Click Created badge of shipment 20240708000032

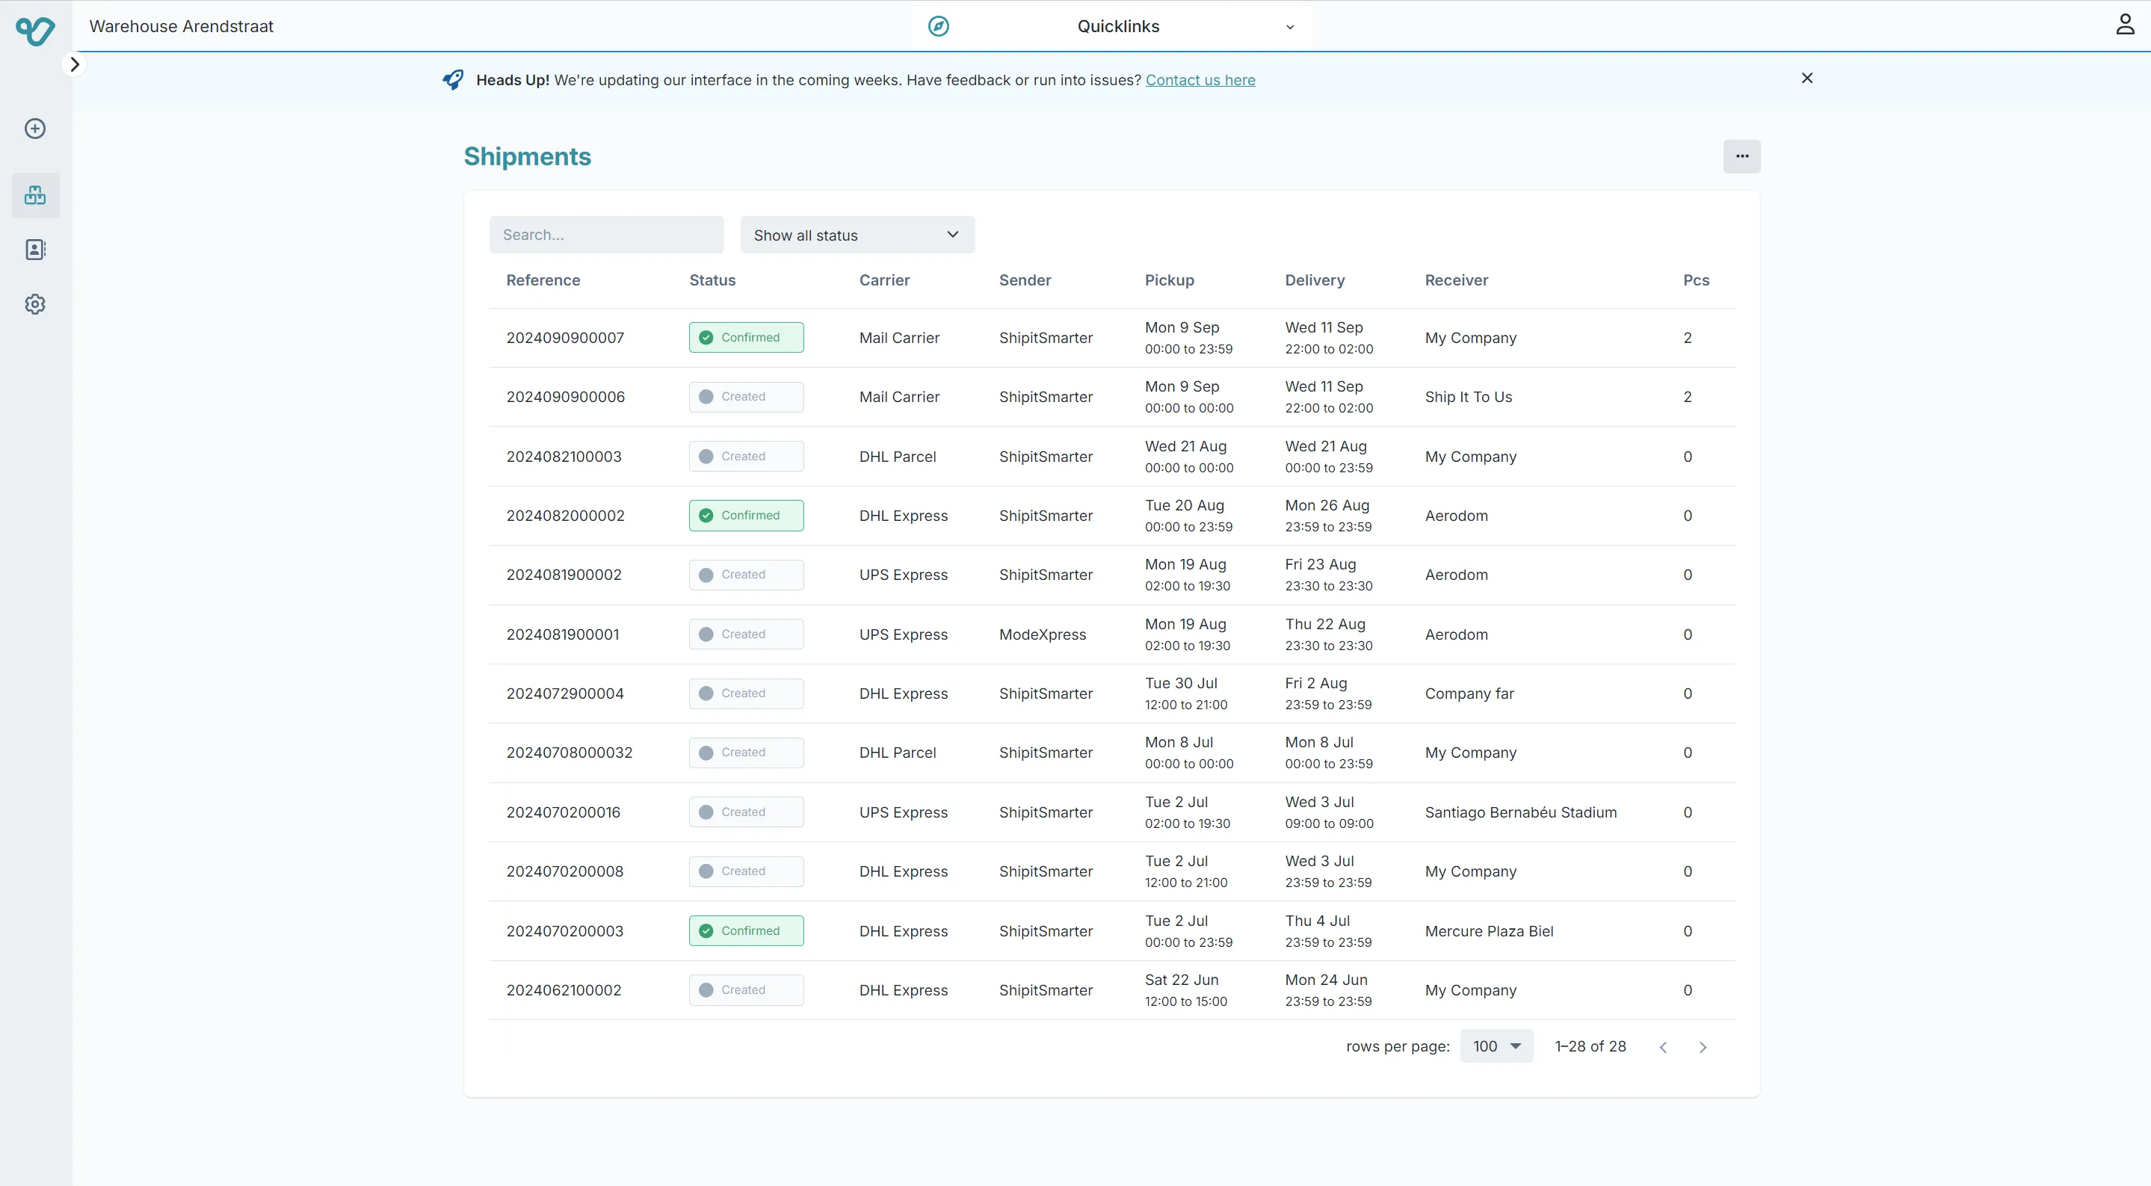[x=746, y=753]
